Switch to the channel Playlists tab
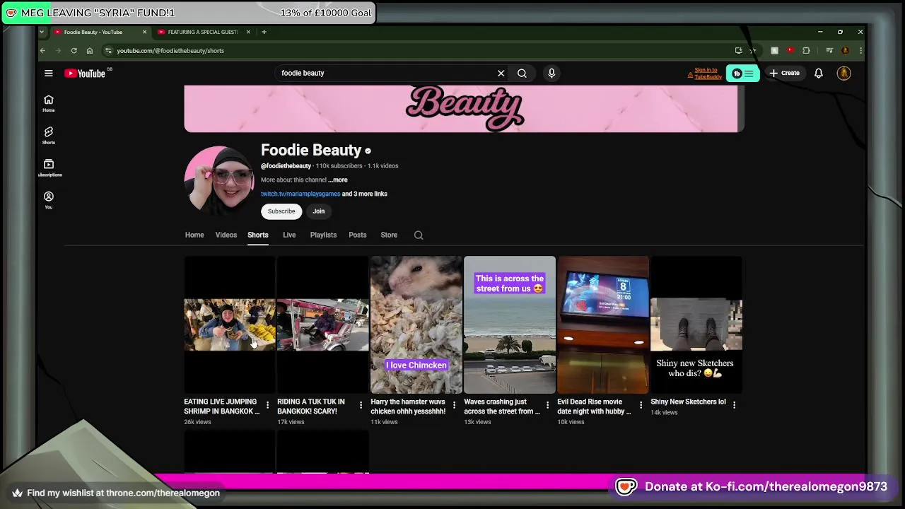This screenshot has height=509, width=905. (x=323, y=235)
